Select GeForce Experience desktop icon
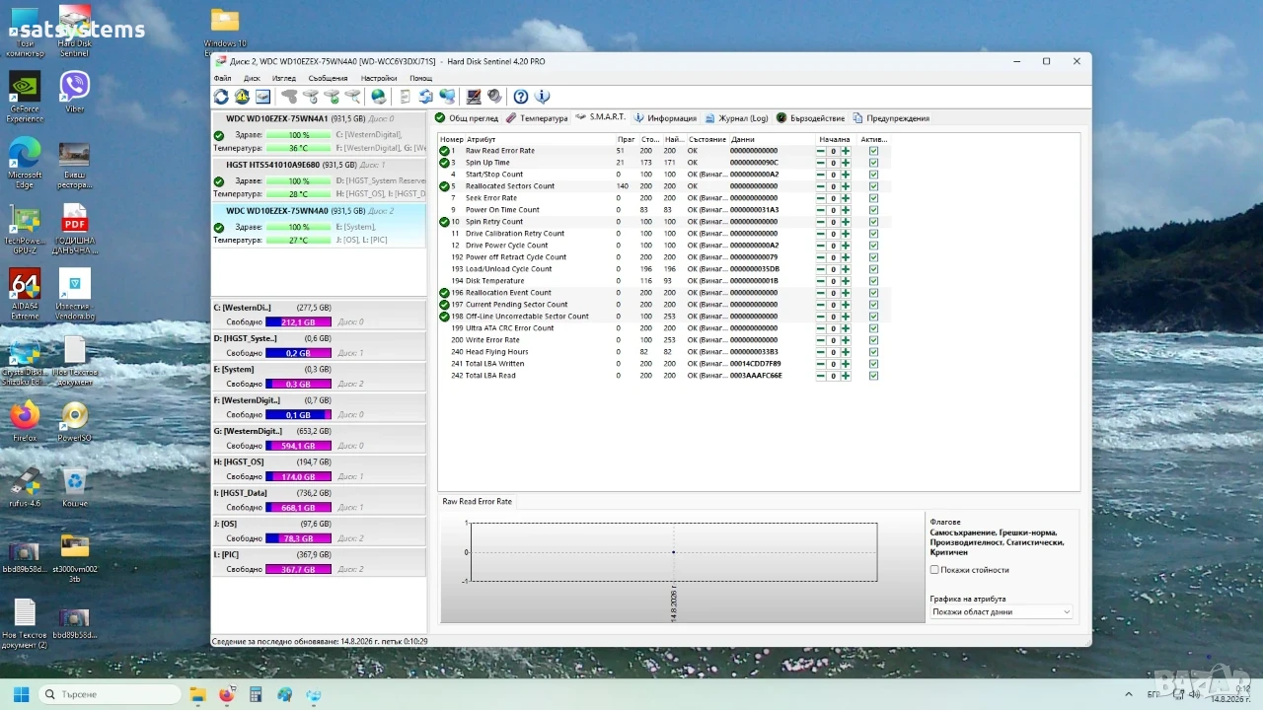Screen dimensions: 1263x710 (x=25, y=97)
